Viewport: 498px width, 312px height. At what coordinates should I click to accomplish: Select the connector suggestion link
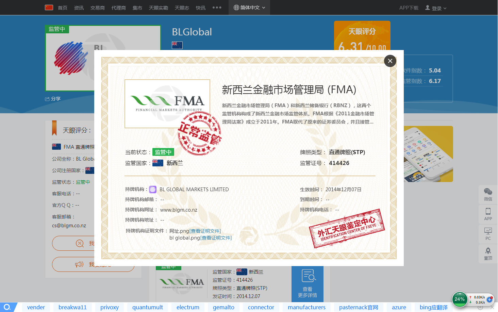click(x=261, y=307)
